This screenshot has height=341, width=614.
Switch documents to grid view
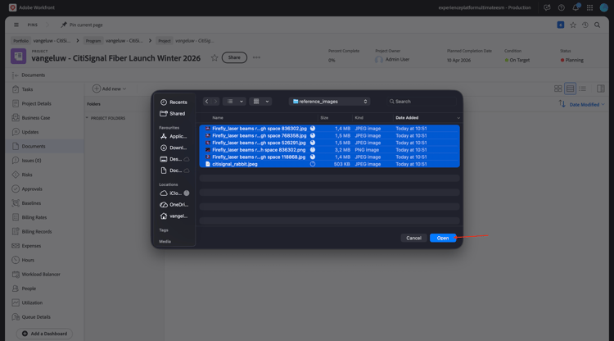pos(558,89)
